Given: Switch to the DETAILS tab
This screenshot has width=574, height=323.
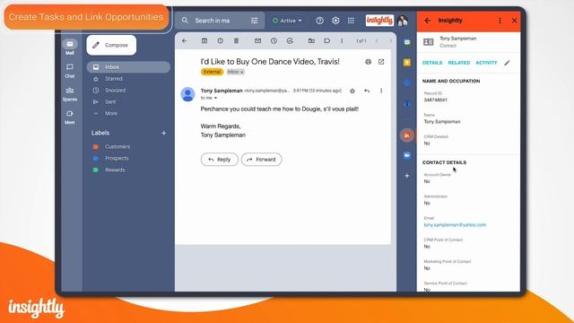Looking at the screenshot, I should point(432,63).
